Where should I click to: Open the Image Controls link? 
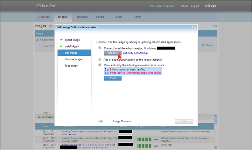pos(122,121)
